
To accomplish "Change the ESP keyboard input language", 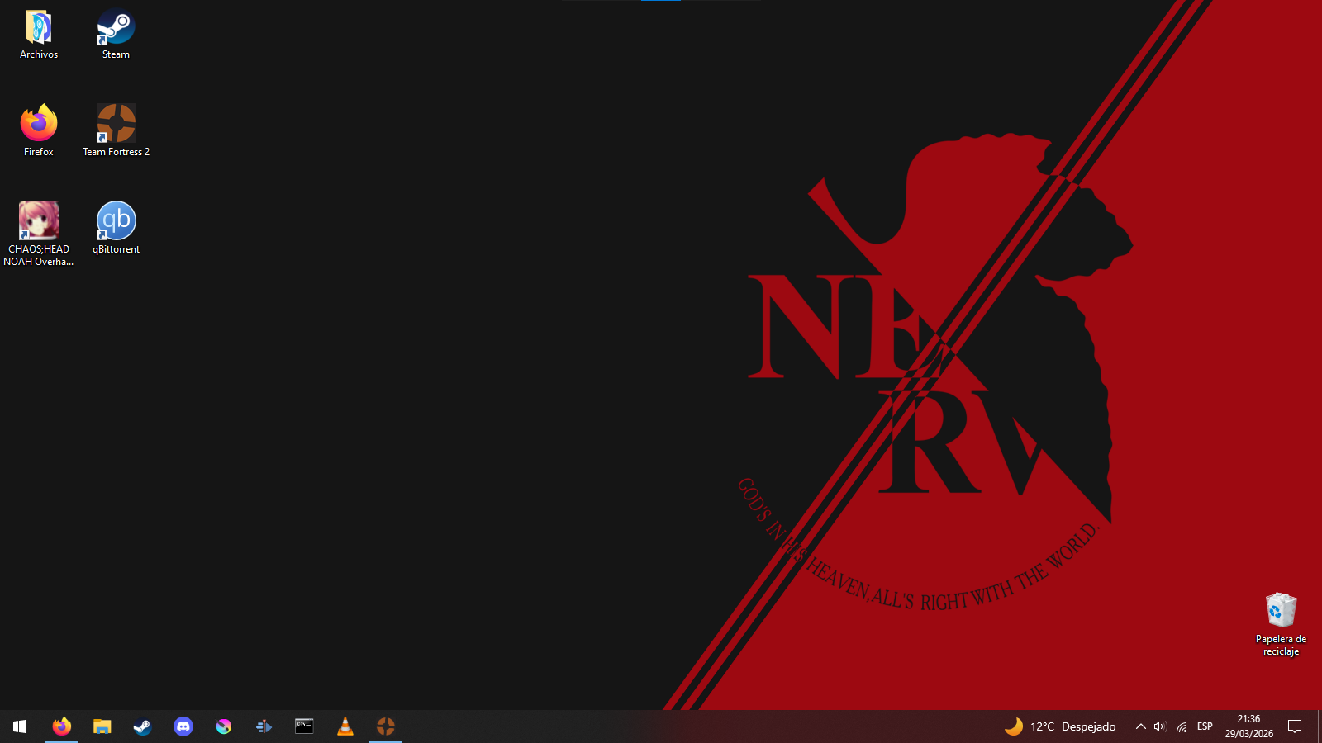I will pos(1205,726).
